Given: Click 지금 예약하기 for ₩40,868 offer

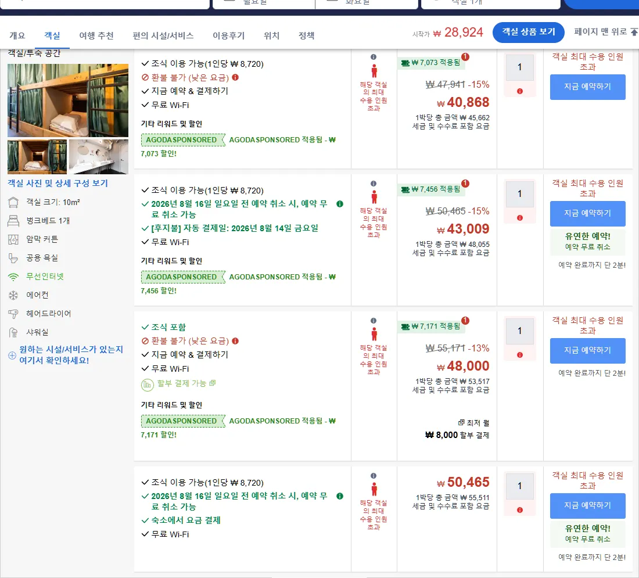Looking at the screenshot, I should (x=587, y=87).
